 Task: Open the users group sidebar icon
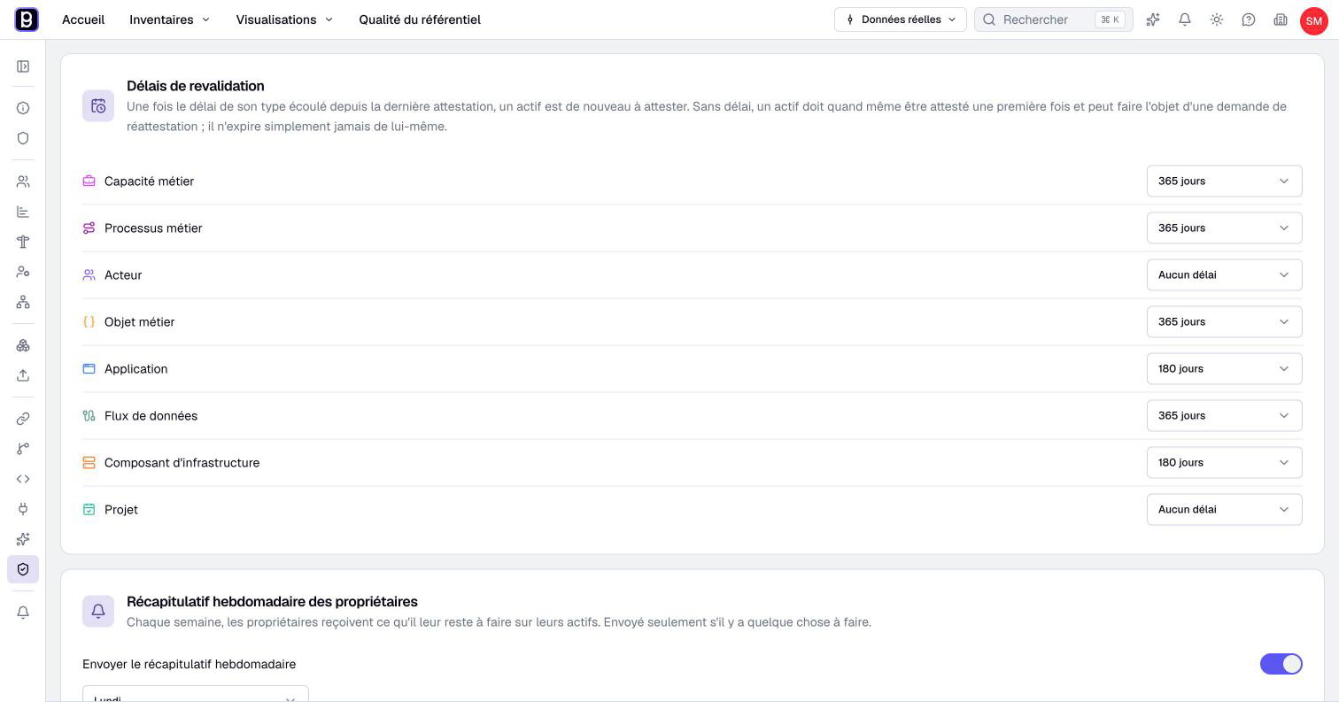pos(23,181)
